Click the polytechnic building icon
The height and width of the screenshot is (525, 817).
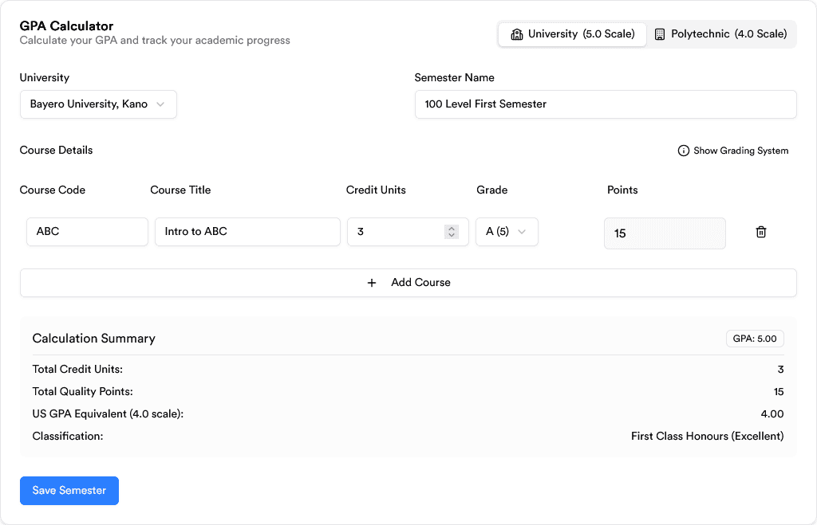click(660, 33)
